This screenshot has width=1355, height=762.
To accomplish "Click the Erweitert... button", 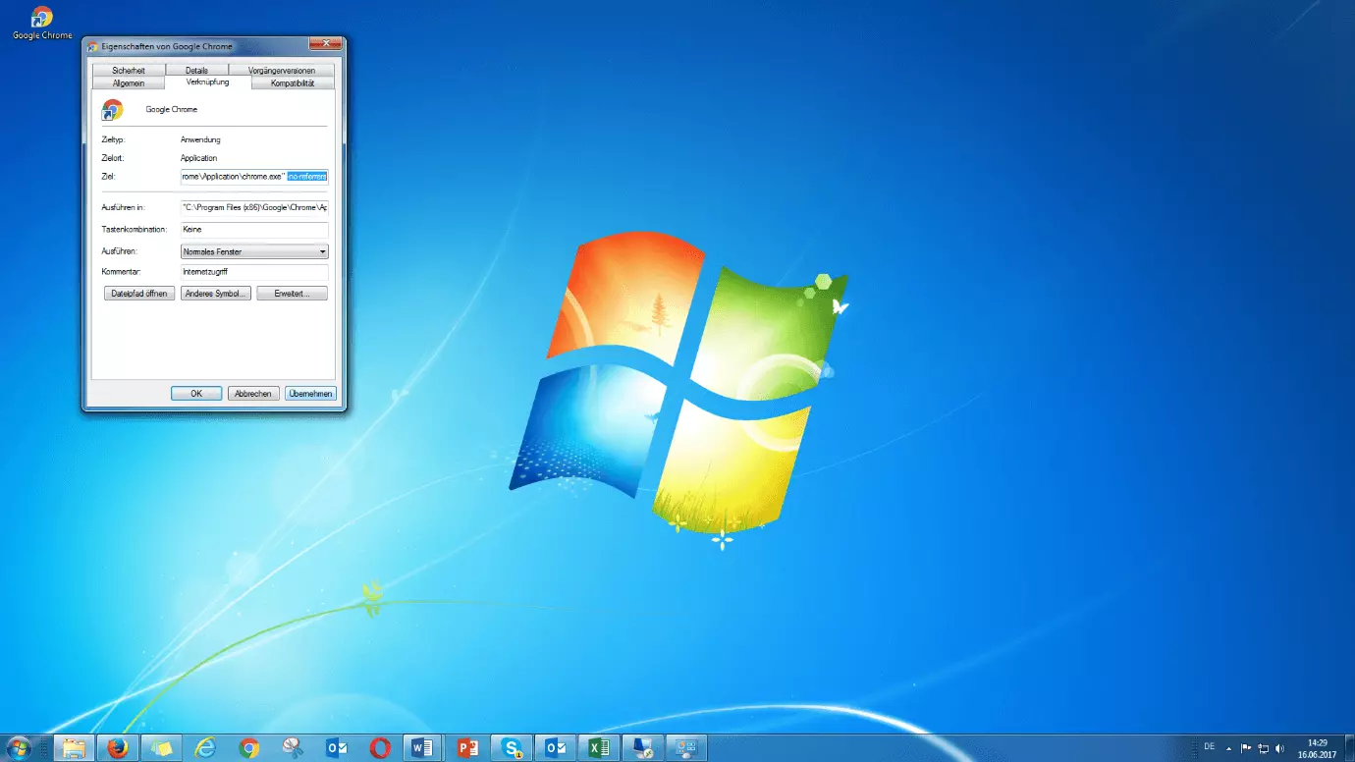I will 292,294.
